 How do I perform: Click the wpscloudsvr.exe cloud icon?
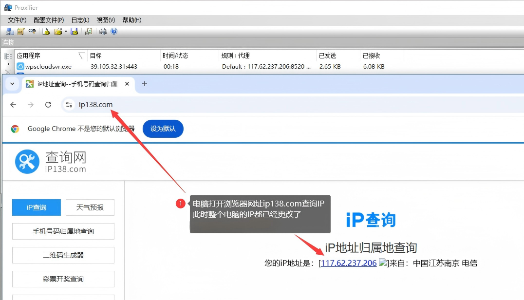pyautogui.click(x=20, y=66)
